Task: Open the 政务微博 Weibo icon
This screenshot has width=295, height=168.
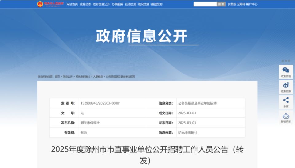Action: [286, 87]
